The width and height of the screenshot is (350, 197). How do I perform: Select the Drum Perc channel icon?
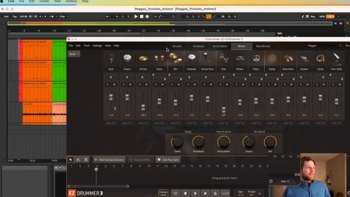pos(207,58)
